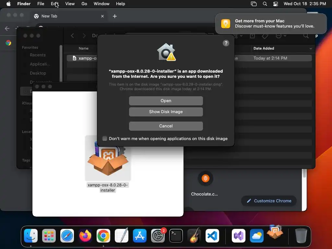This screenshot has height=249, width=332.
Task: Enable Don't warn me on this disk image
Action: tap(105, 138)
